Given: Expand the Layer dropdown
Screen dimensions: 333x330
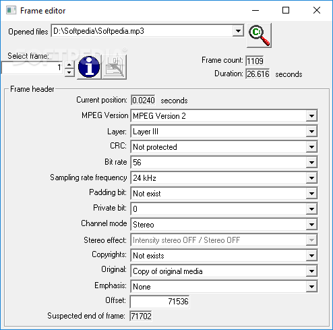Looking at the screenshot, I should tap(311, 132).
